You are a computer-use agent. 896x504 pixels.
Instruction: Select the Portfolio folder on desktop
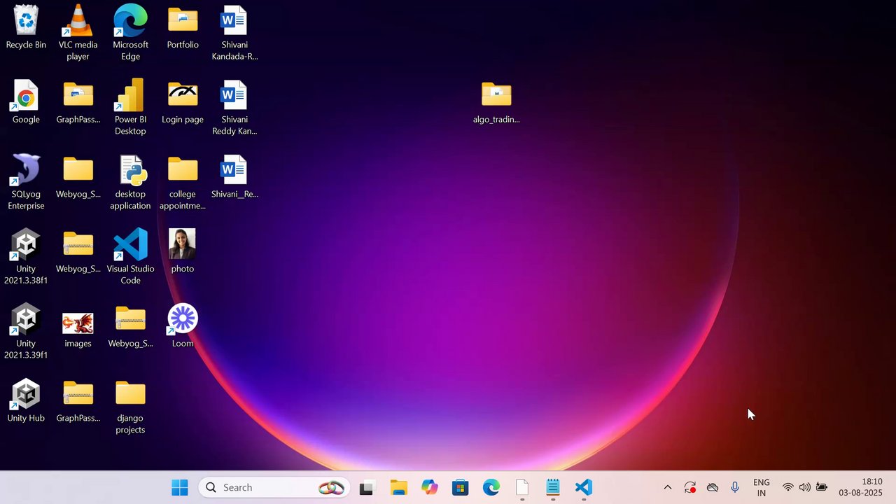point(183,28)
